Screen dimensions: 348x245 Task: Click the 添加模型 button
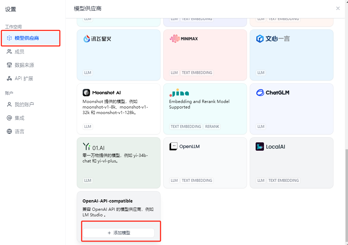coord(118,233)
